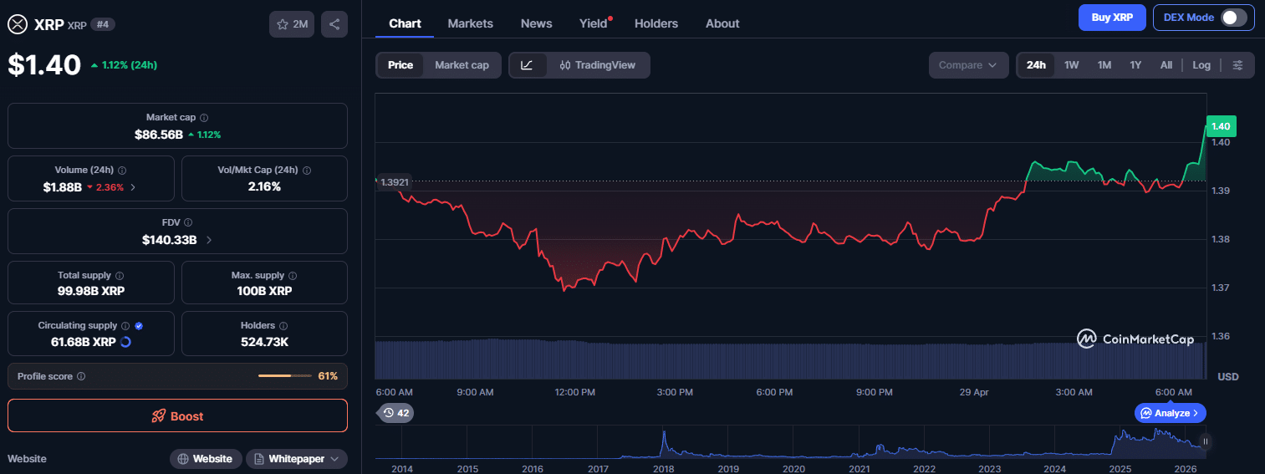Click the Buy XRP button
The width and height of the screenshot is (1265, 474).
1112,18
